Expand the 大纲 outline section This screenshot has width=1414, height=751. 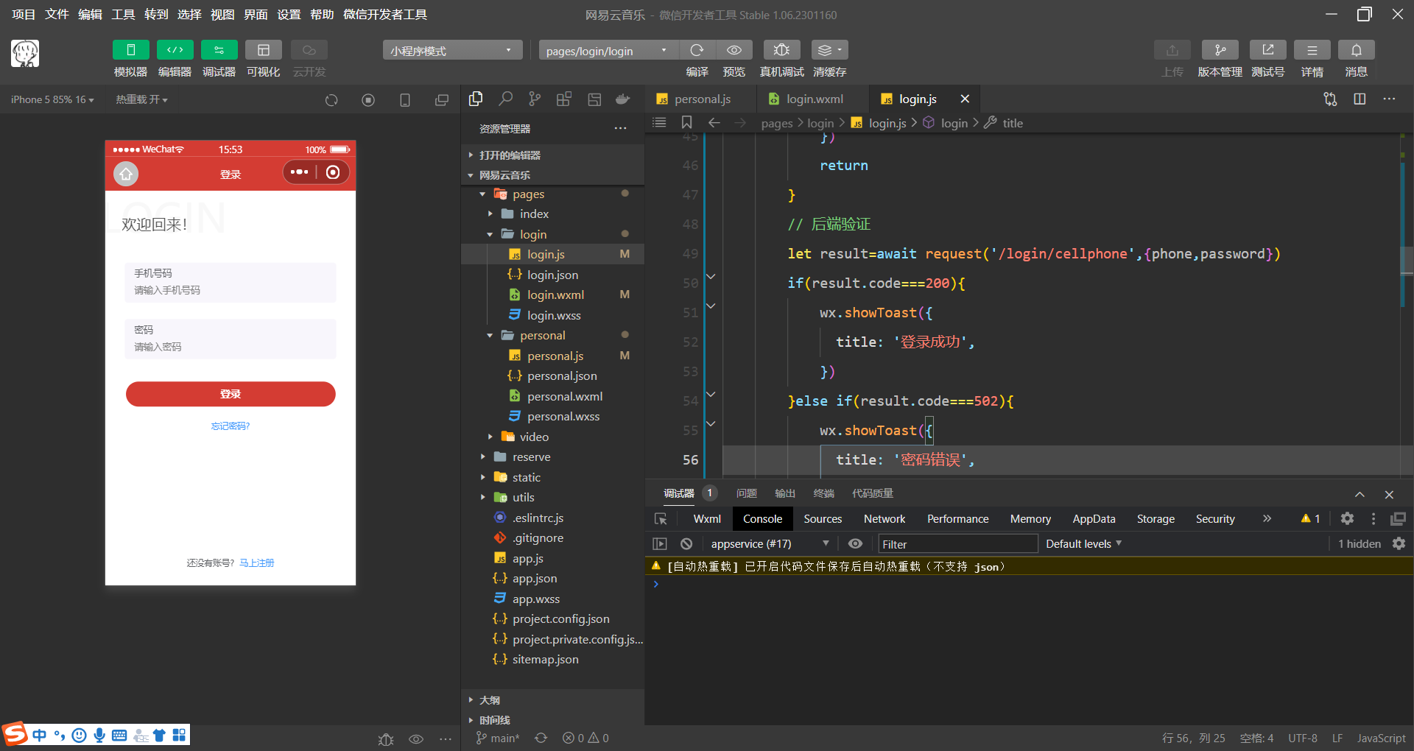552,700
